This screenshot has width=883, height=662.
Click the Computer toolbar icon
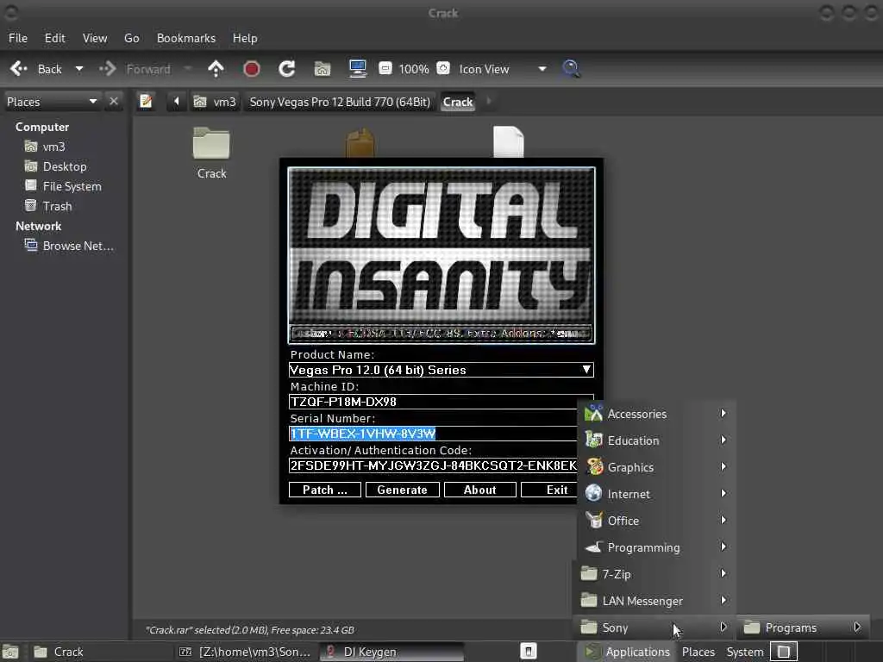(358, 69)
